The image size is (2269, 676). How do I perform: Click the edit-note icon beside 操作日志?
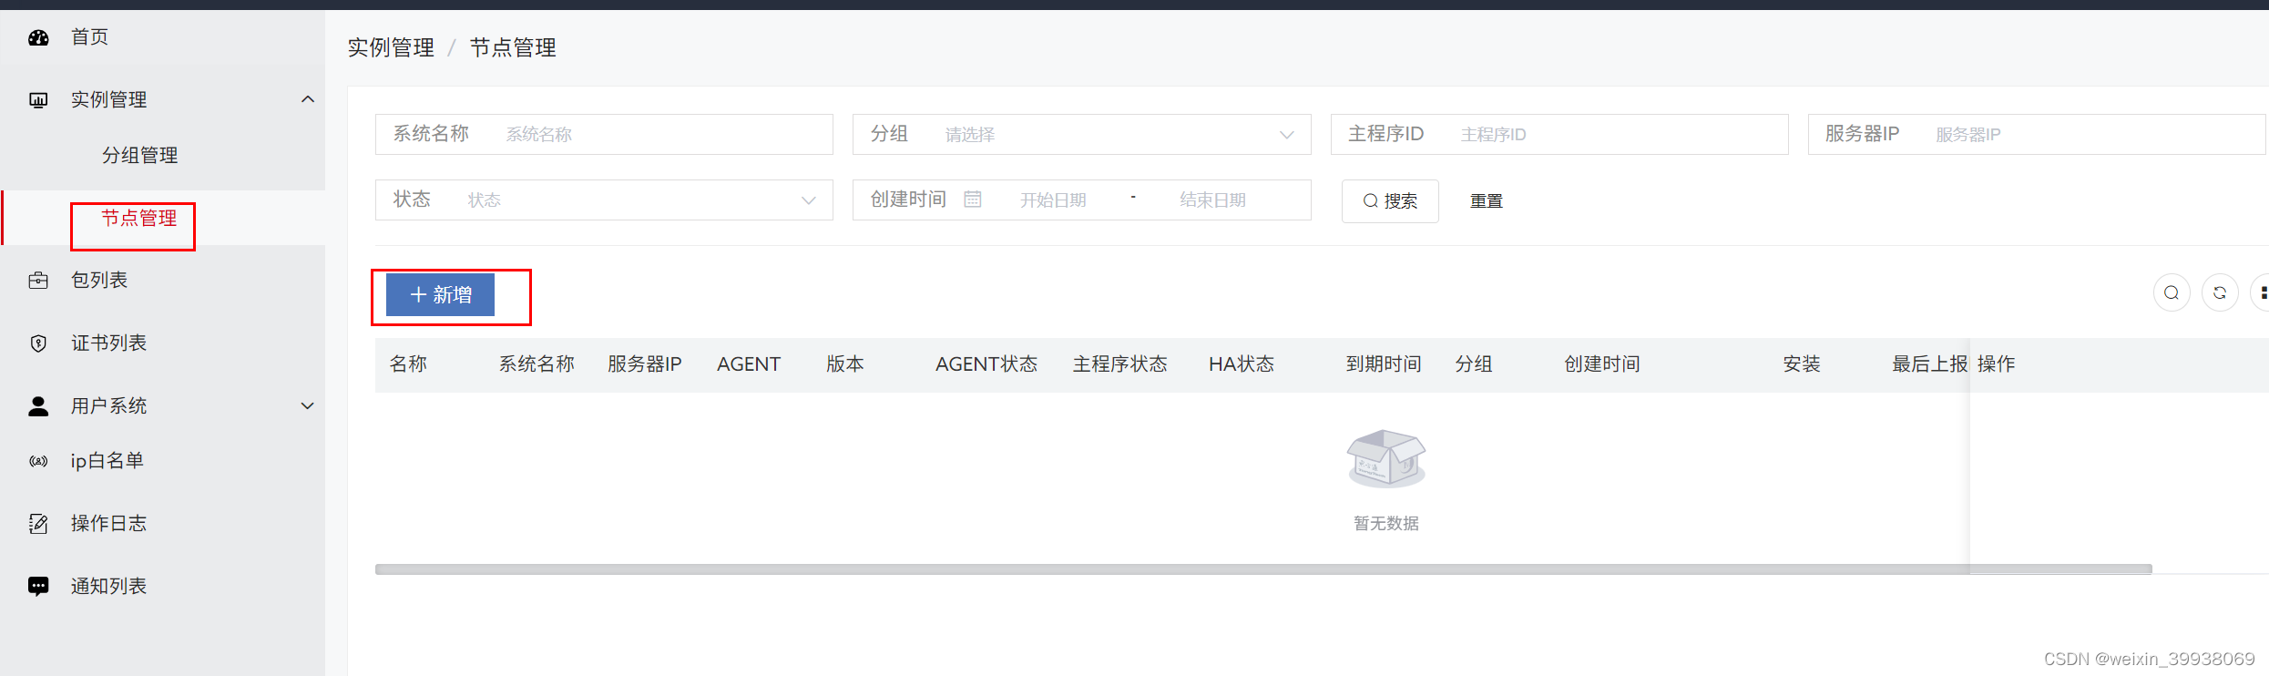click(x=38, y=524)
